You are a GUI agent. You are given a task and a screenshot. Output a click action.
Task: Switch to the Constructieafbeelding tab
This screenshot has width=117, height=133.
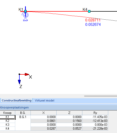17,100
